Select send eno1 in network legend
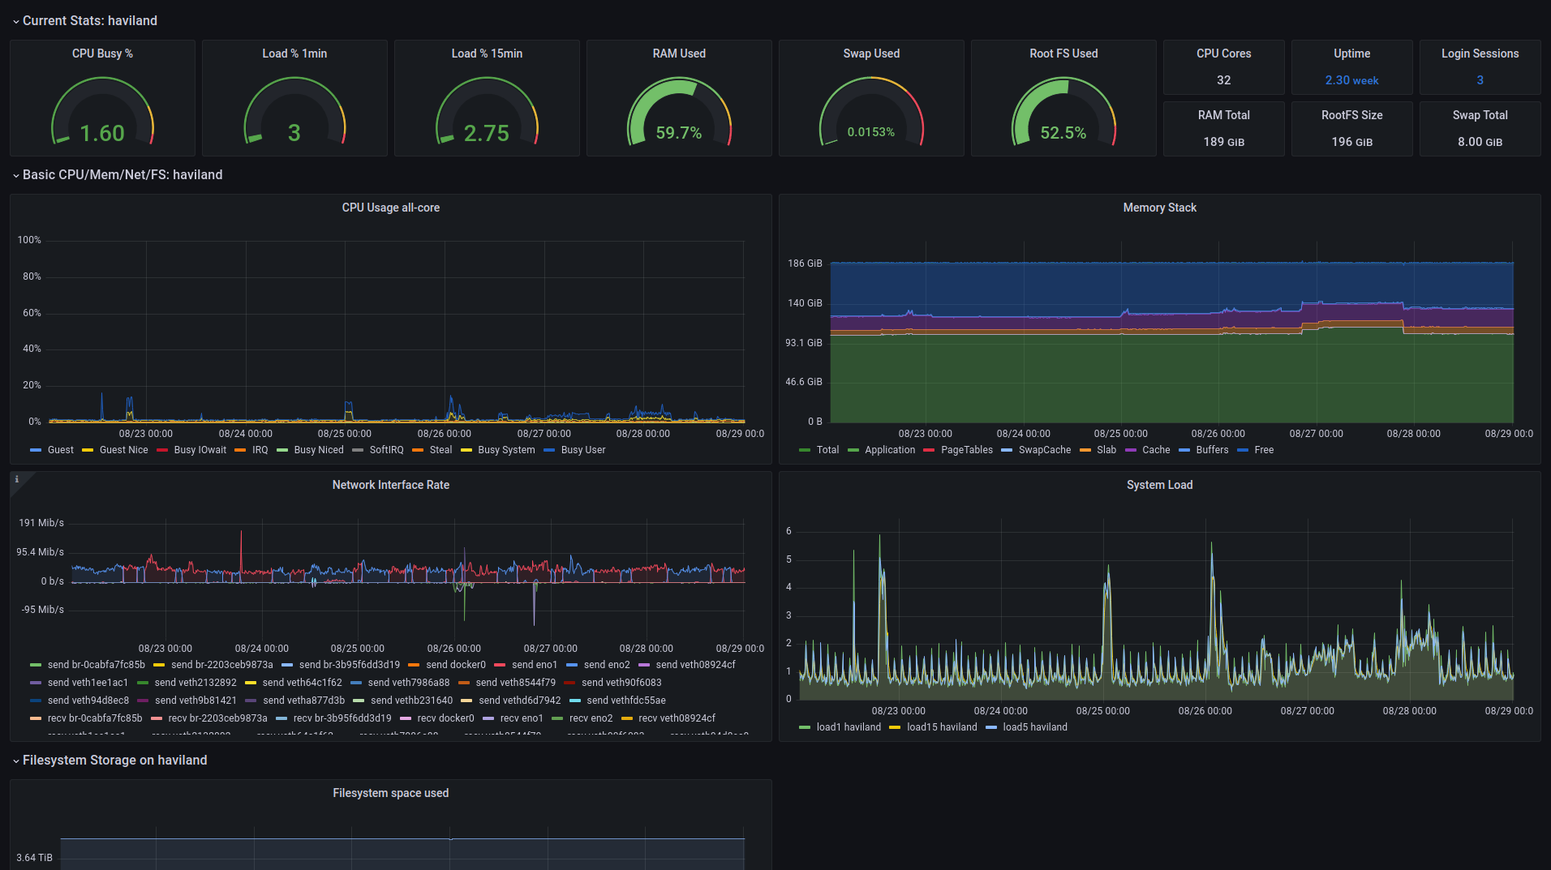The width and height of the screenshot is (1551, 870). coord(534,665)
